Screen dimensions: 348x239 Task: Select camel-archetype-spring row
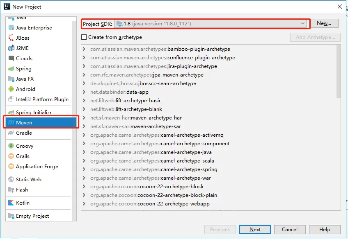tap(209, 169)
